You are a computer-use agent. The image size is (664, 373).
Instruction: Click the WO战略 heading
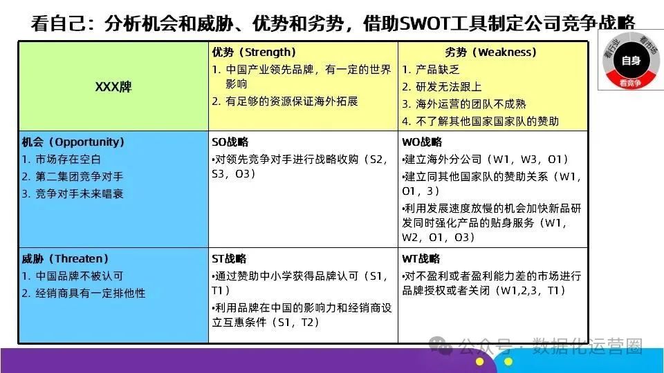click(422, 142)
